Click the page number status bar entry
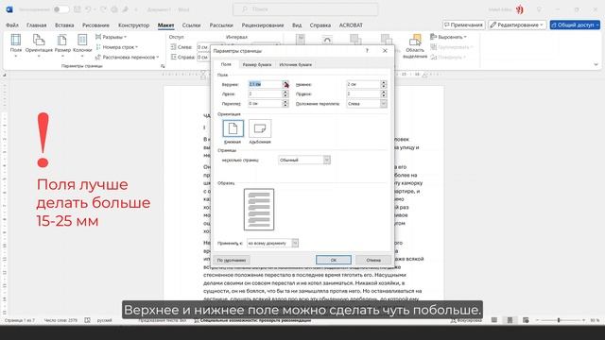Screen dimensions: 605x340 20,320
